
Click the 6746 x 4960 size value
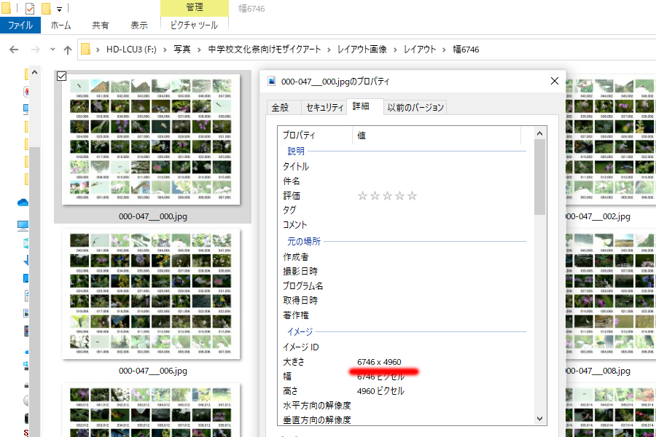379,362
